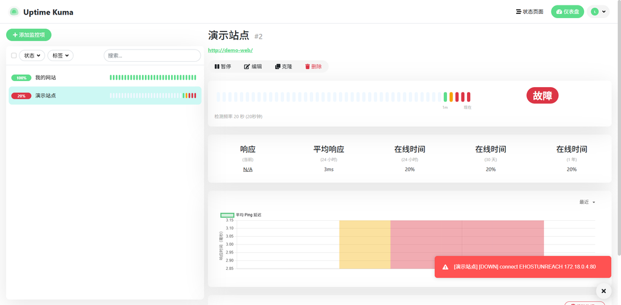Edit the monitor via 编辑
Image resolution: width=621 pixels, height=305 pixels.
tap(253, 67)
